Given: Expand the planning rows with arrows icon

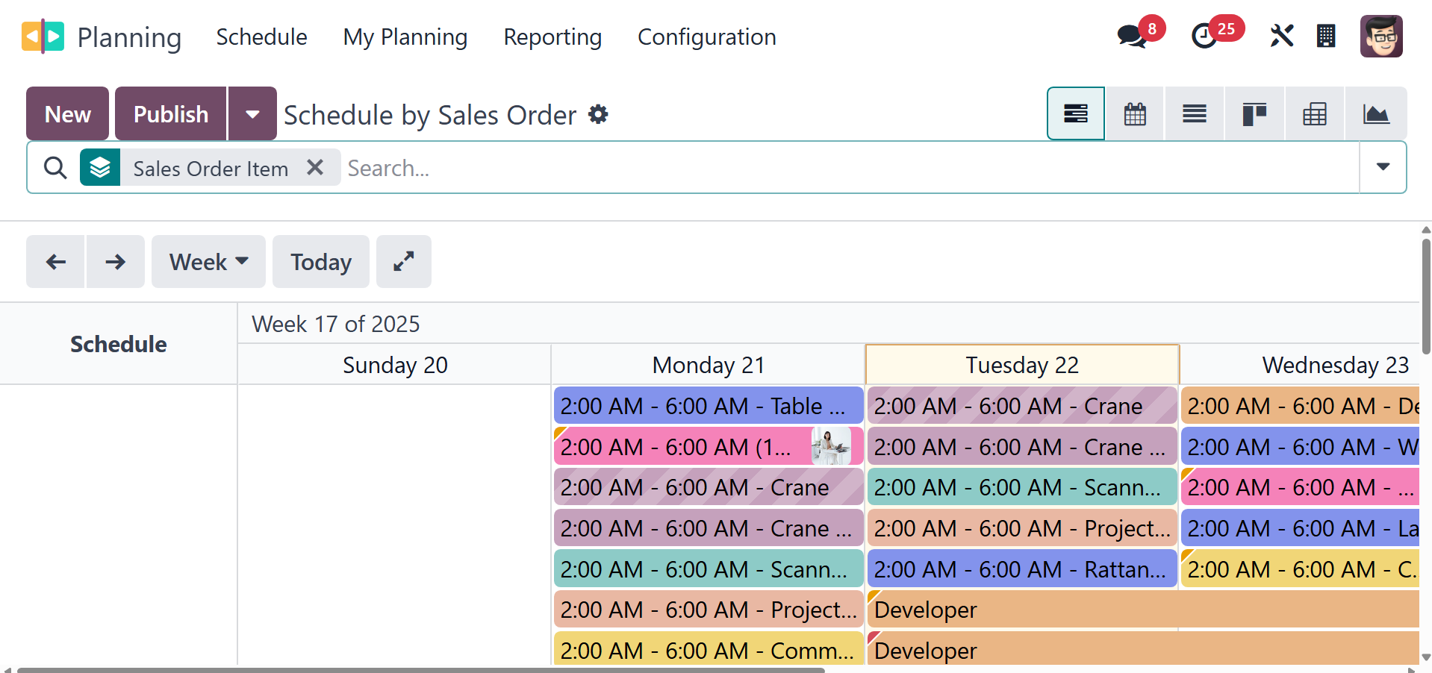Looking at the screenshot, I should click(403, 262).
